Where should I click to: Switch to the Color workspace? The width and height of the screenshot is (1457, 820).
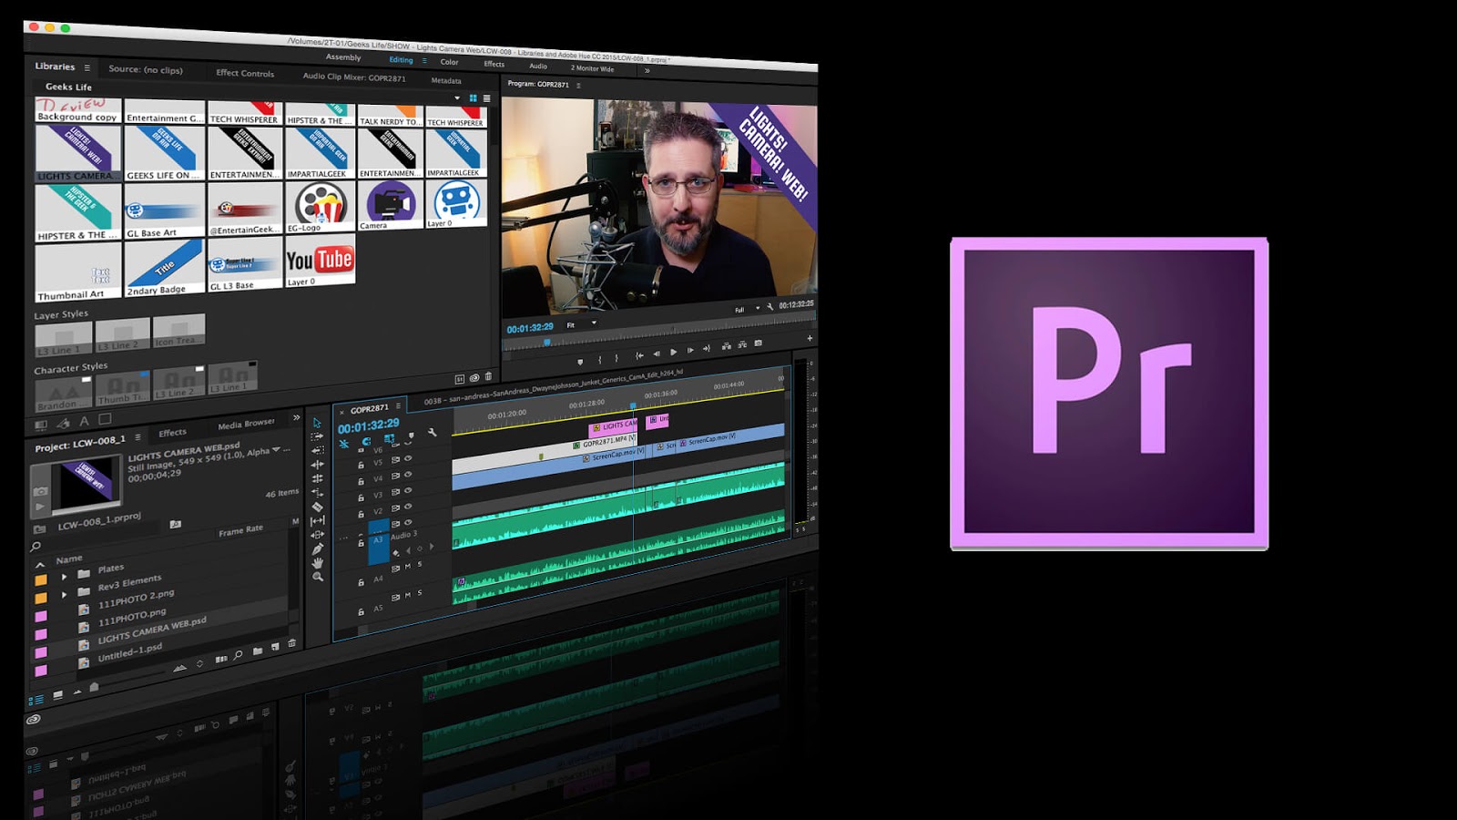pyautogui.click(x=449, y=62)
